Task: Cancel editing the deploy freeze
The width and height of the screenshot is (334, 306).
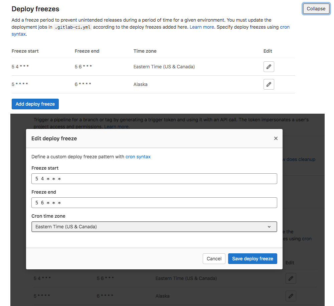Action: click(214, 258)
